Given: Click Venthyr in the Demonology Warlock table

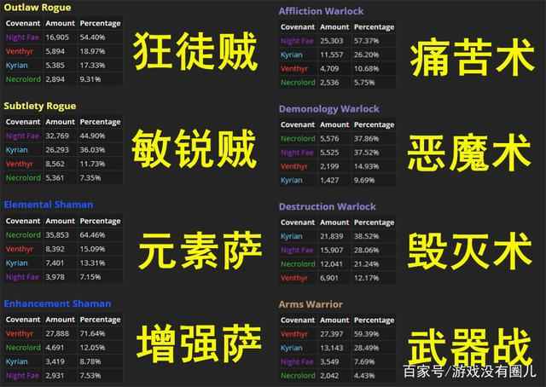Looking at the screenshot, I should pyautogui.click(x=293, y=166).
